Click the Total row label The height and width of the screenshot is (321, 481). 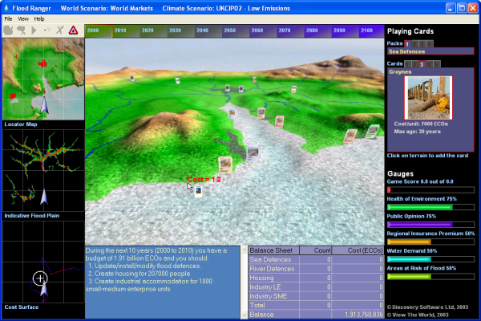[257, 305]
